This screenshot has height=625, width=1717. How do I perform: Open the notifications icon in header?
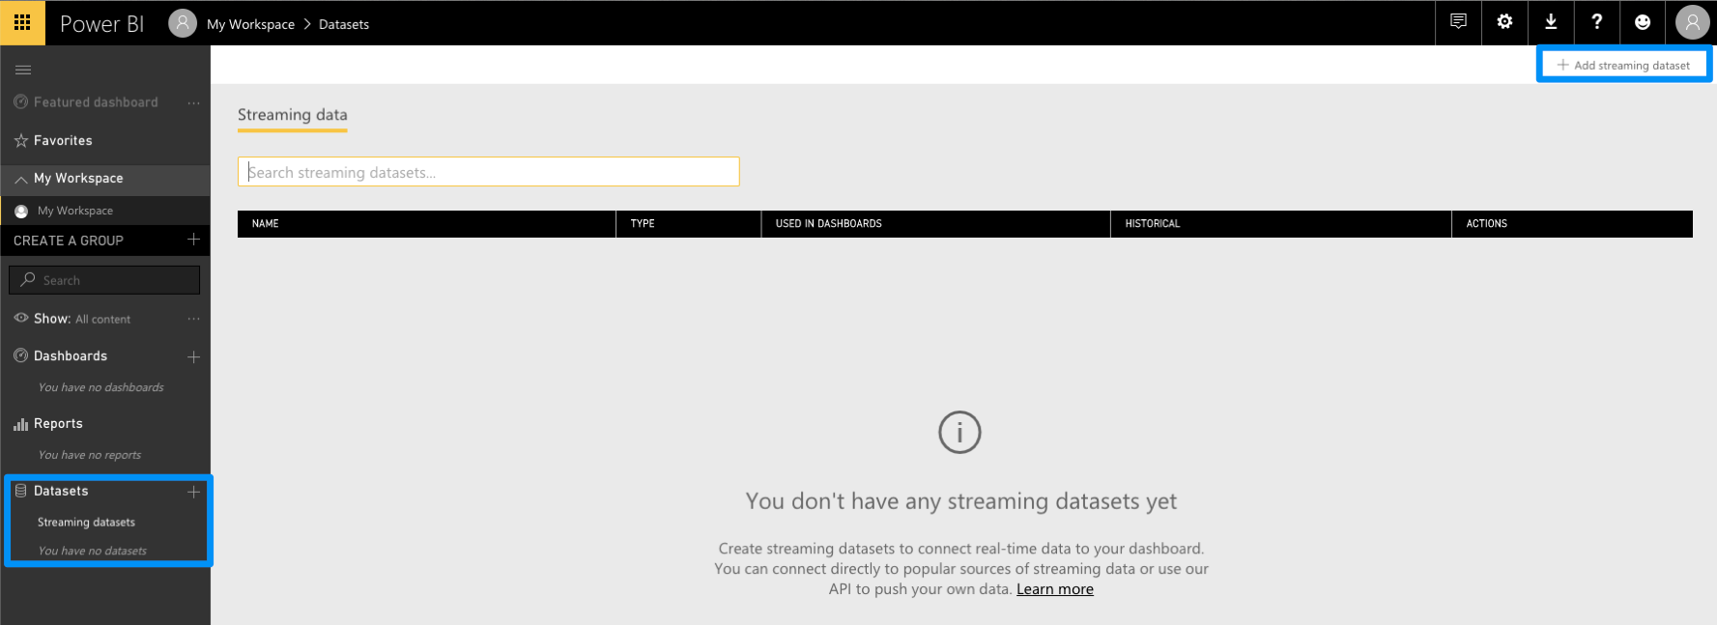1458,22
